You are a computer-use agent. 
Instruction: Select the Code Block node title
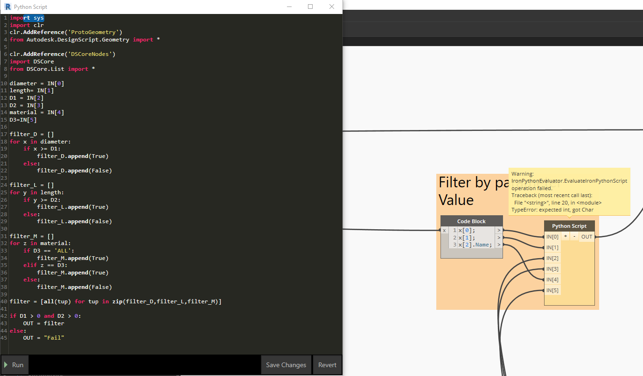(x=471, y=221)
